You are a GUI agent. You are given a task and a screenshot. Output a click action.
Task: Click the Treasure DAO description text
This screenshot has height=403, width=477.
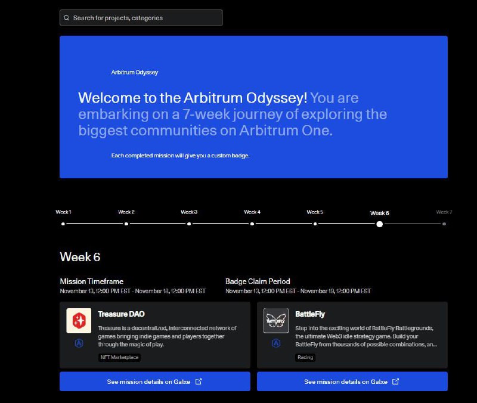168,336
